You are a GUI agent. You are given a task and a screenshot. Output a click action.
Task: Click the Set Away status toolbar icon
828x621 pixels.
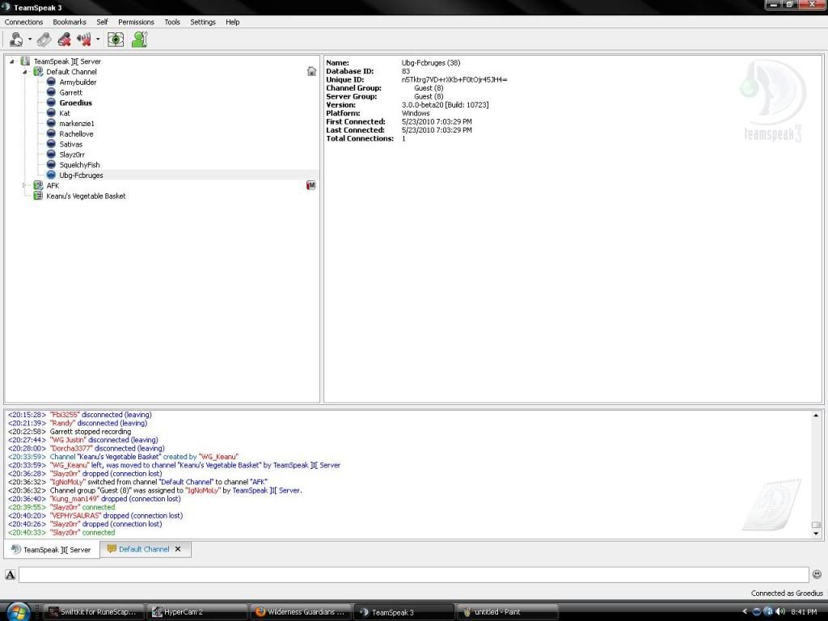click(x=16, y=39)
